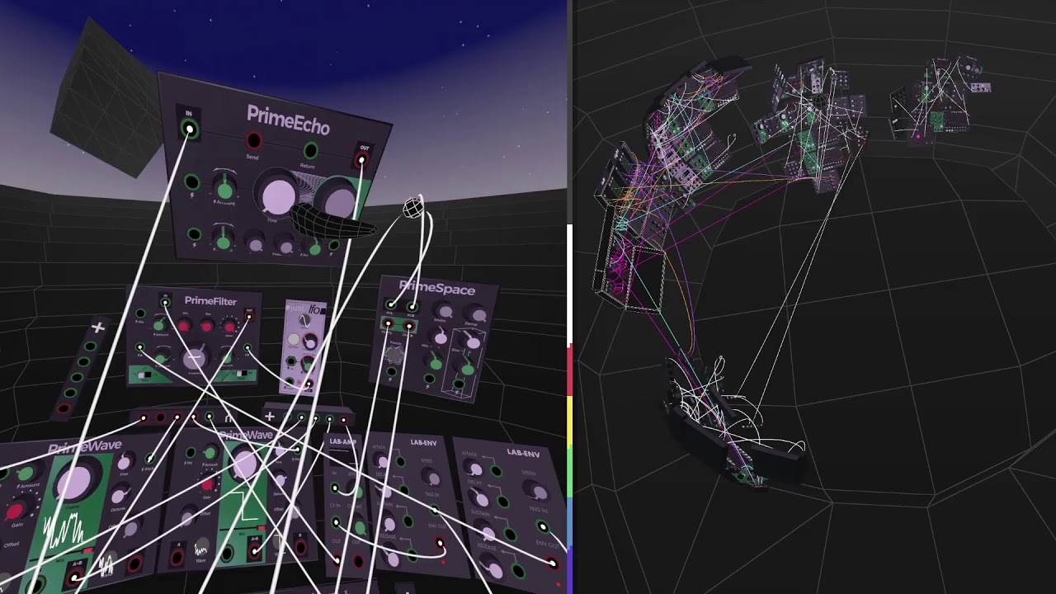Turn the left PrimeWave Coarse knob
Image resolution: width=1056 pixels, height=594 pixels.
tap(75, 482)
